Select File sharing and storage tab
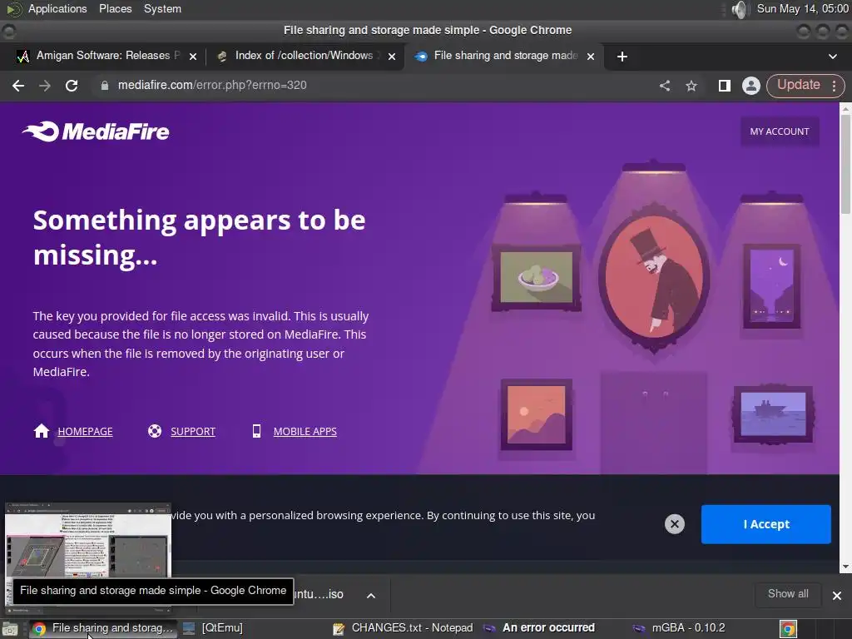 click(504, 56)
